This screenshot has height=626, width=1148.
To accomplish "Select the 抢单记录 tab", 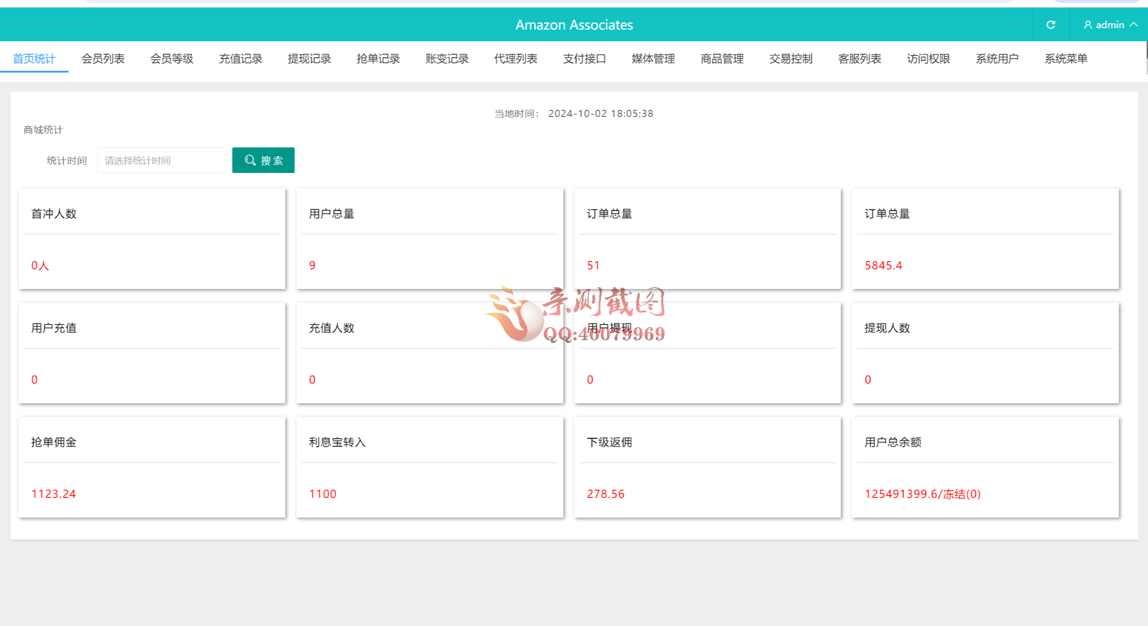I will coord(378,58).
